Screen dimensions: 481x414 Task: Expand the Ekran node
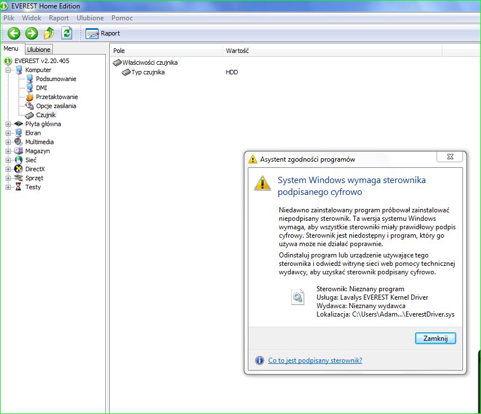[8, 133]
